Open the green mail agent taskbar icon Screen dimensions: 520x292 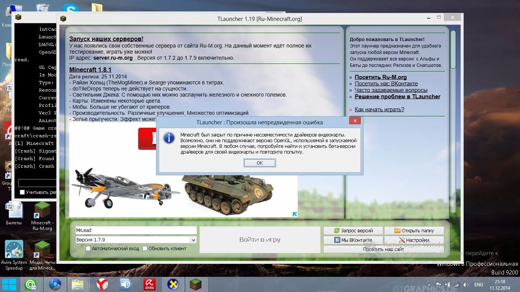pos(30,284)
